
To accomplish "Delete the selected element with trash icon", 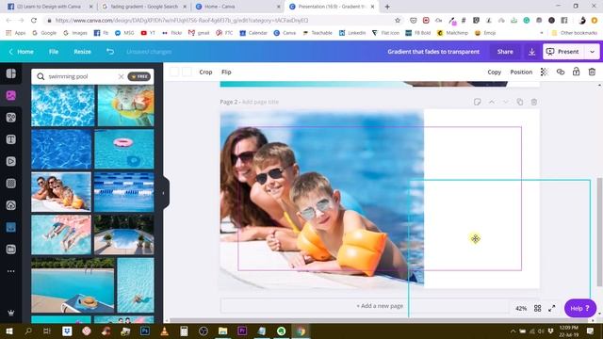I will click(592, 72).
